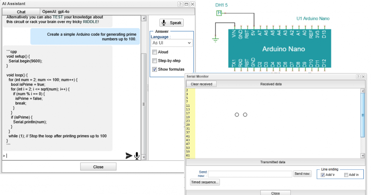
Task: Switch to the Chat tab
Action: click(x=21, y=12)
